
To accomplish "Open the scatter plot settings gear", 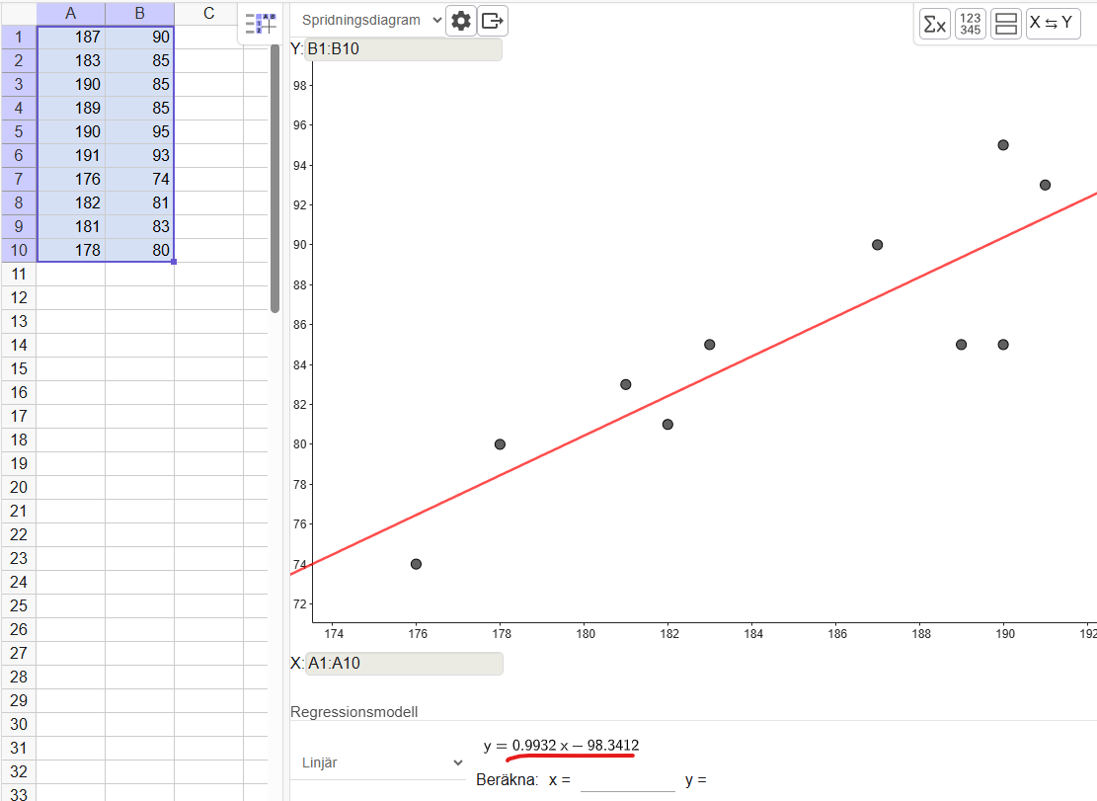I will 461,21.
